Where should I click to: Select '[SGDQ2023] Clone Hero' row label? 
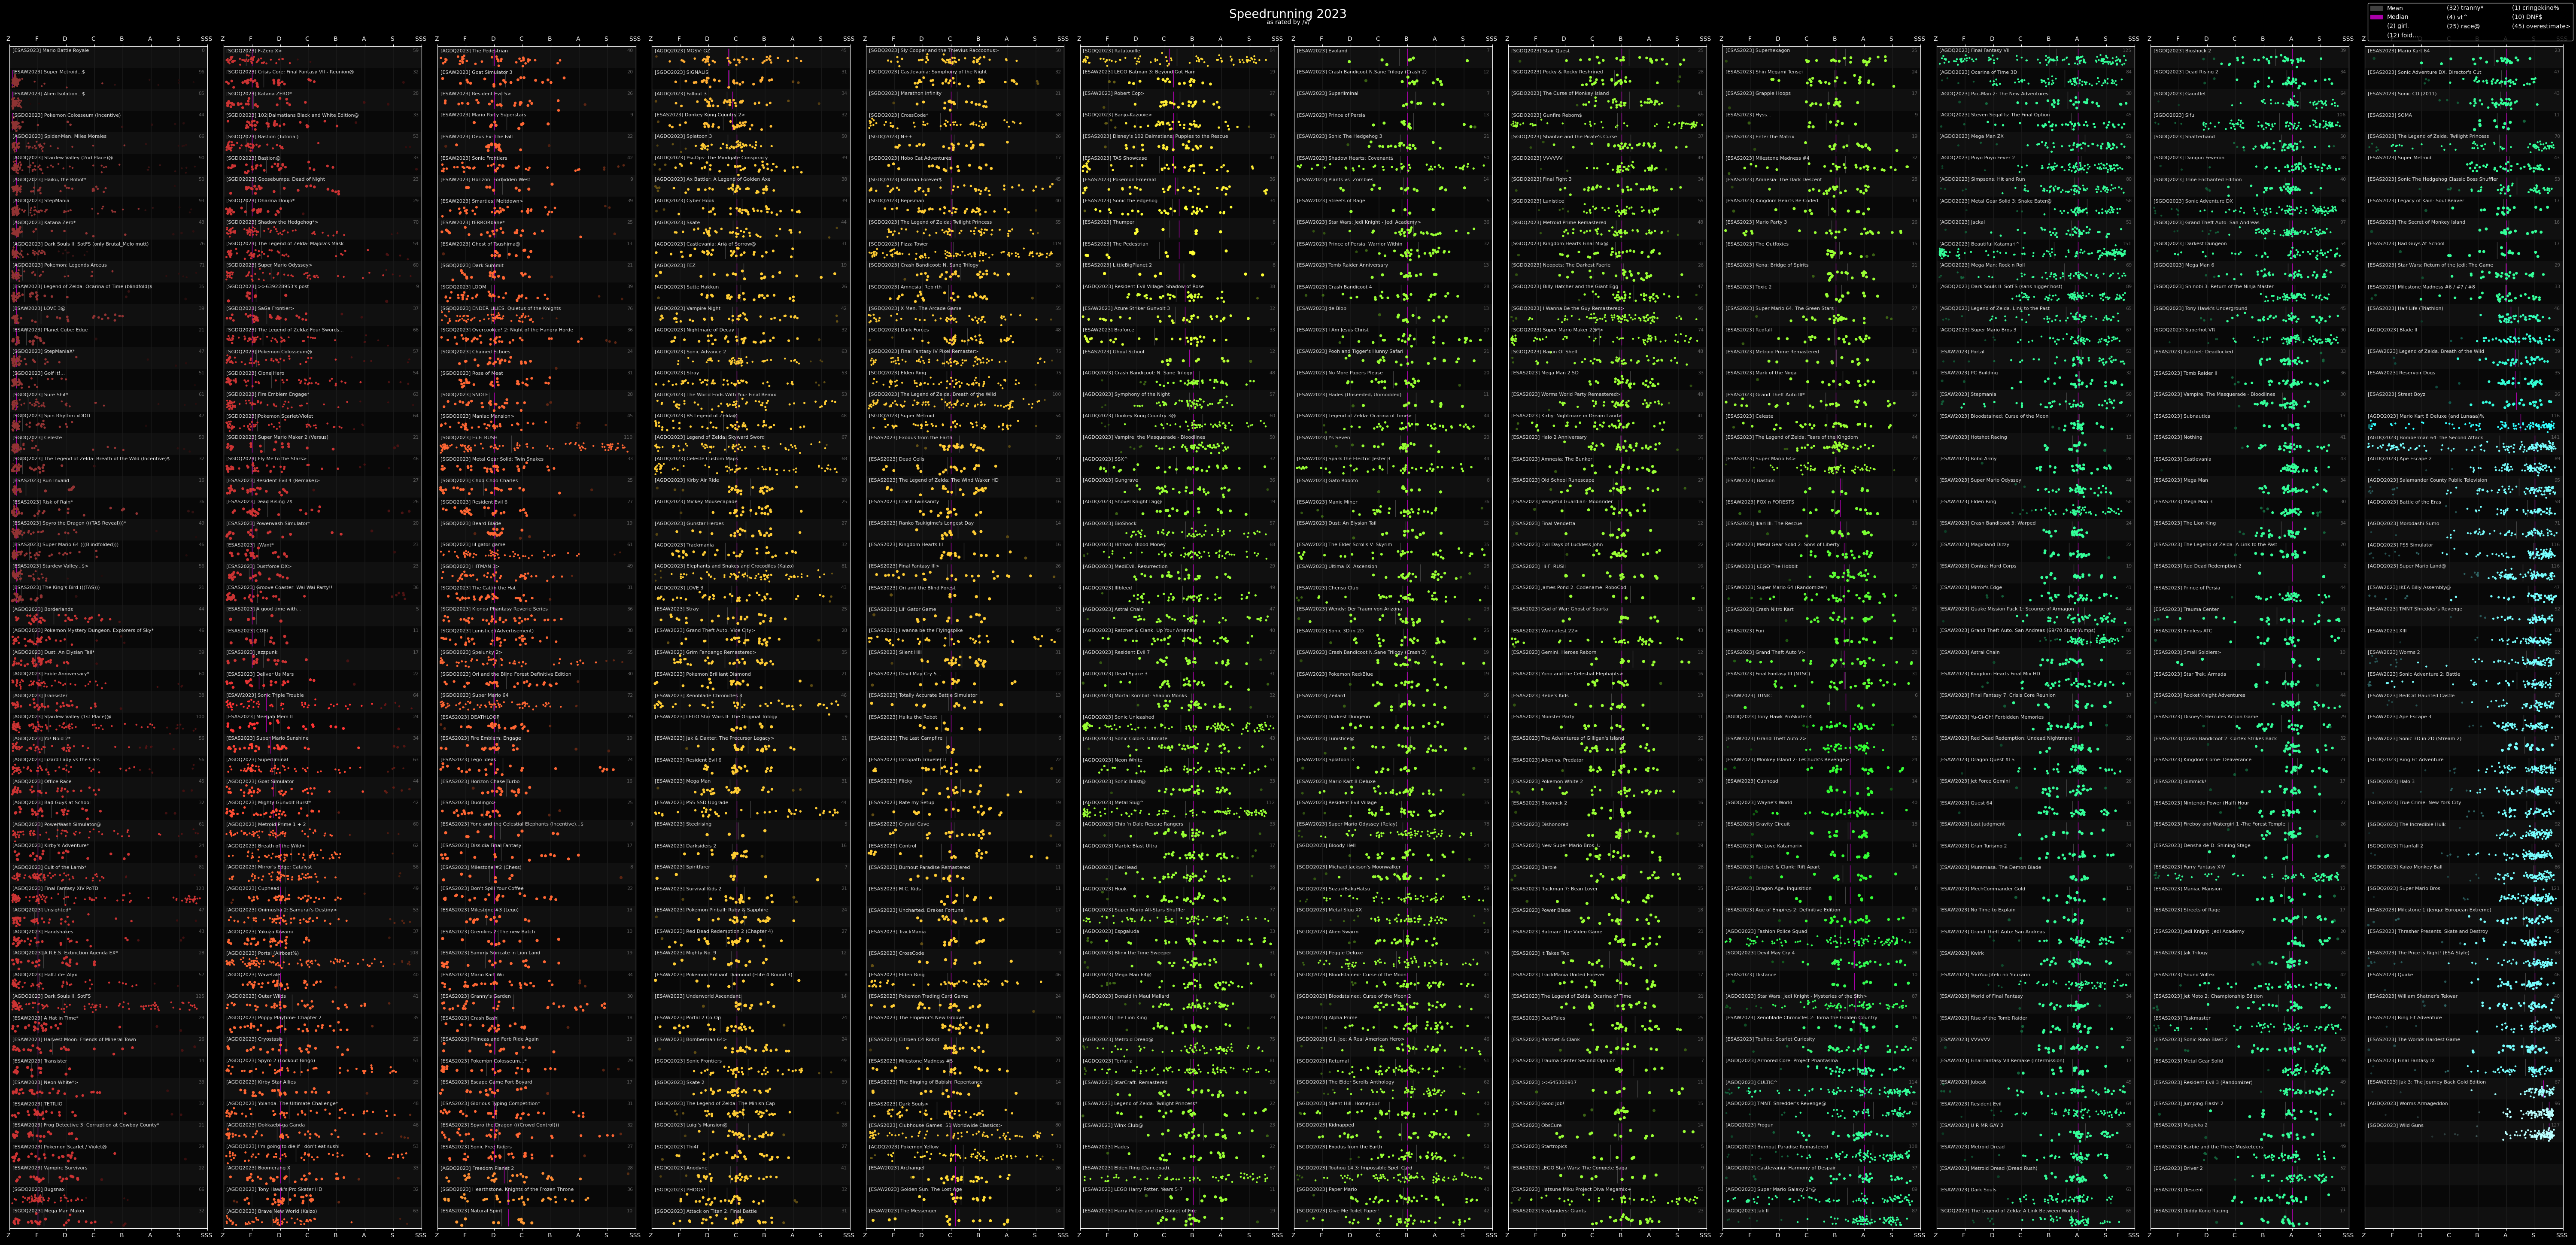tap(255, 373)
